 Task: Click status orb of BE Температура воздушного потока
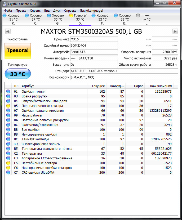click(x=8, y=149)
